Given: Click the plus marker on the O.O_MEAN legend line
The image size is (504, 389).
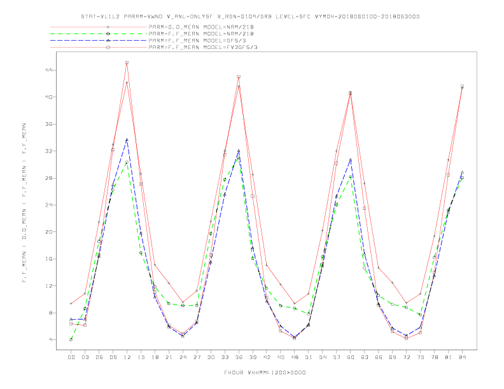Looking at the screenshot, I should pyautogui.click(x=108, y=27).
